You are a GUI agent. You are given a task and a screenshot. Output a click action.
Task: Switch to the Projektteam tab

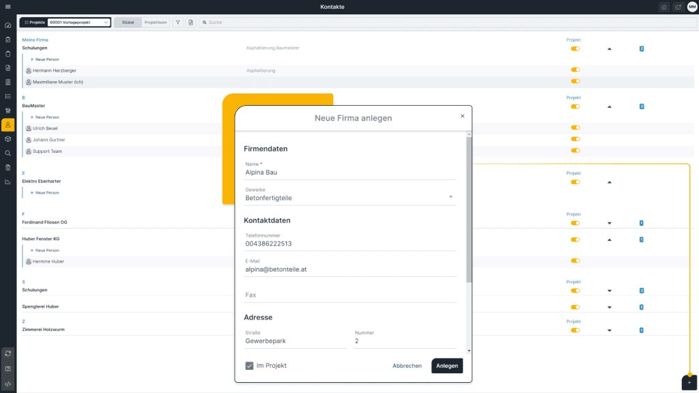coord(155,23)
